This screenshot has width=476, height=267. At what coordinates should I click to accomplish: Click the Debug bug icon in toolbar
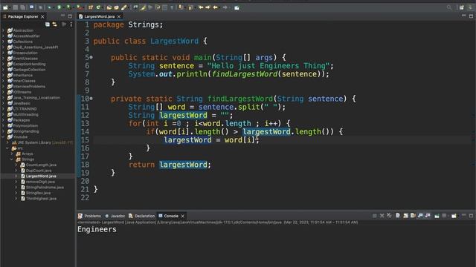[49, 7]
